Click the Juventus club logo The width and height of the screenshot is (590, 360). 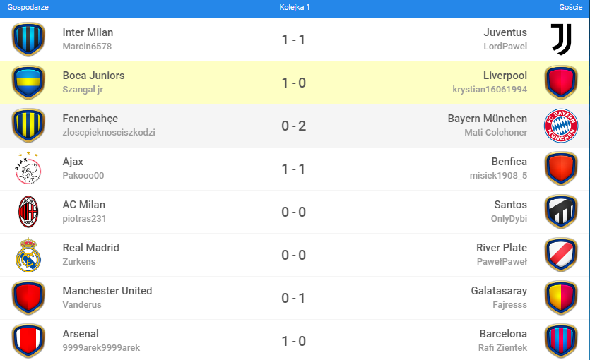click(561, 39)
